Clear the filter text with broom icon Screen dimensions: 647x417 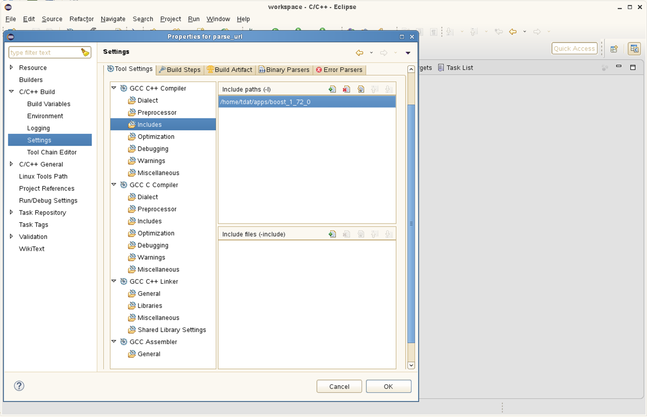tap(85, 53)
